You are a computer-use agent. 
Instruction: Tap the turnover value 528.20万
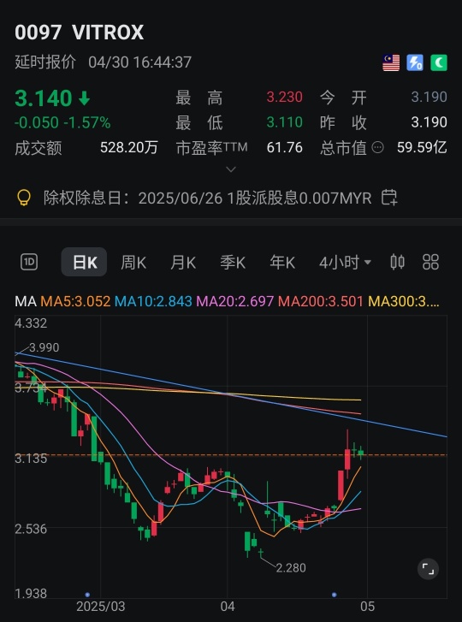pos(129,148)
